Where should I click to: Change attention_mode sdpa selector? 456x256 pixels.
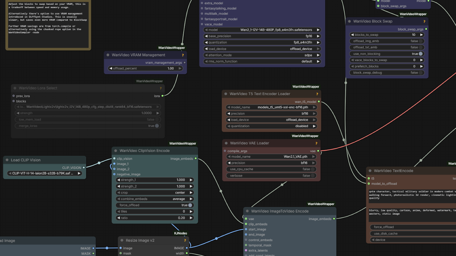(262, 55)
